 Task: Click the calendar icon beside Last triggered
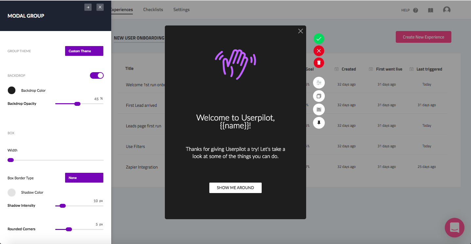click(x=411, y=69)
